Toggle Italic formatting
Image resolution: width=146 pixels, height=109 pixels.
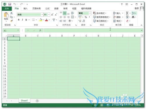(22, 20)
